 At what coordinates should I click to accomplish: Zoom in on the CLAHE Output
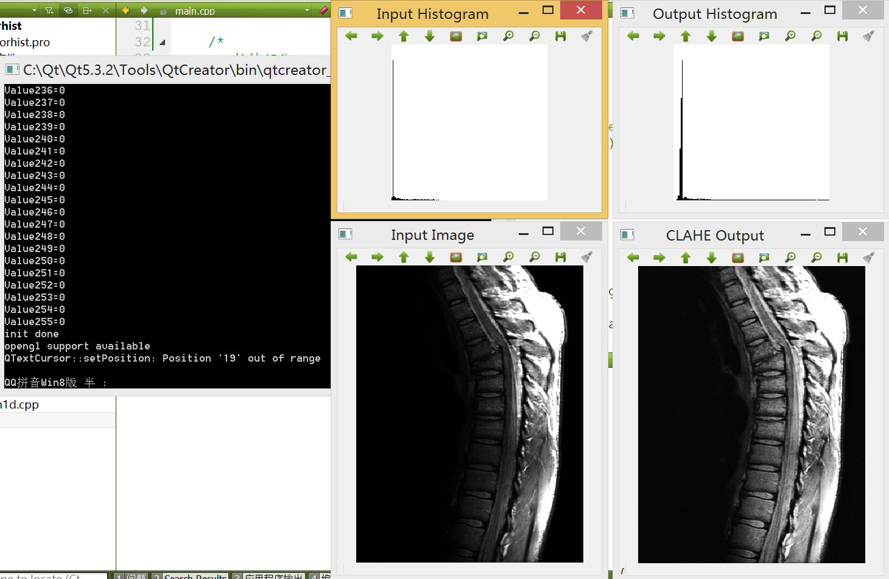coord(790,258)
